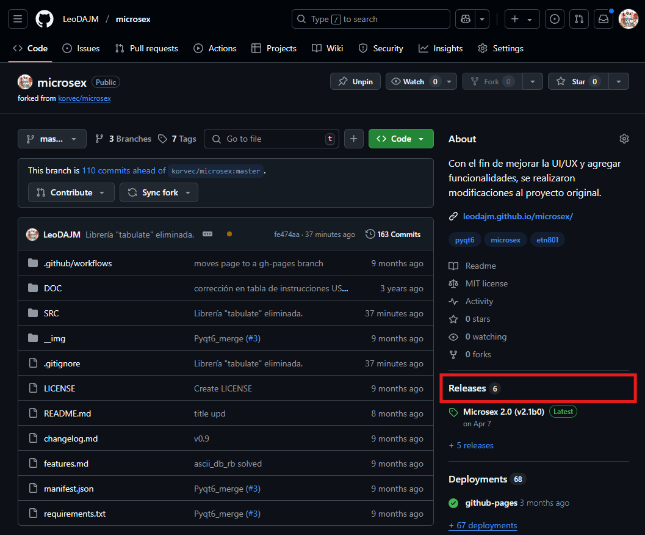Open leodajm.github.io/microsex/ homepage link
The width and height of the screenshot is (645, 535).
pyautogui.click(x=518, y=216)
